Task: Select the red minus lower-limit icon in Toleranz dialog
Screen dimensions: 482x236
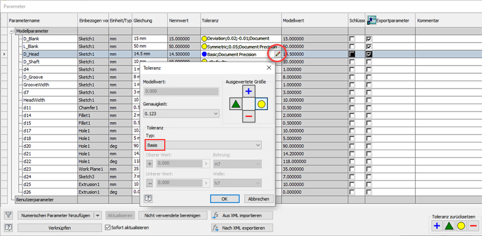Action: coord(249,116)
